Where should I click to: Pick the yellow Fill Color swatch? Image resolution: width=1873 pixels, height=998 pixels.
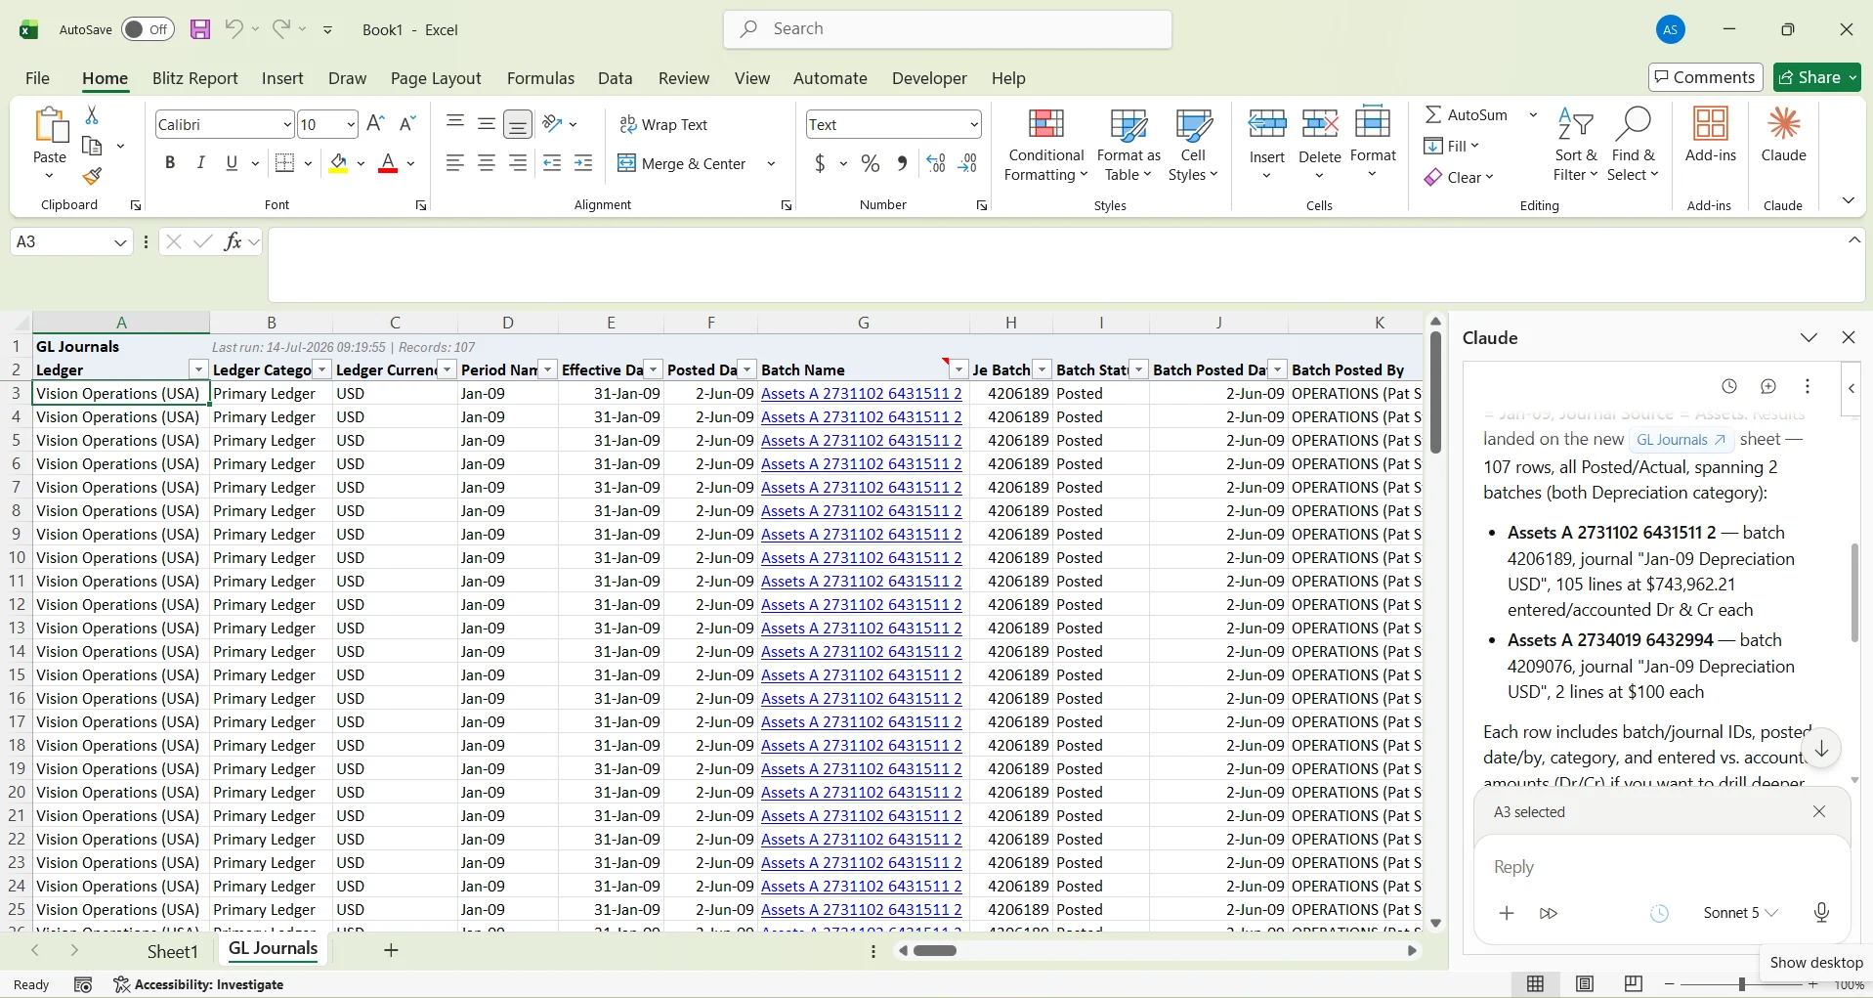pos(338,163)
